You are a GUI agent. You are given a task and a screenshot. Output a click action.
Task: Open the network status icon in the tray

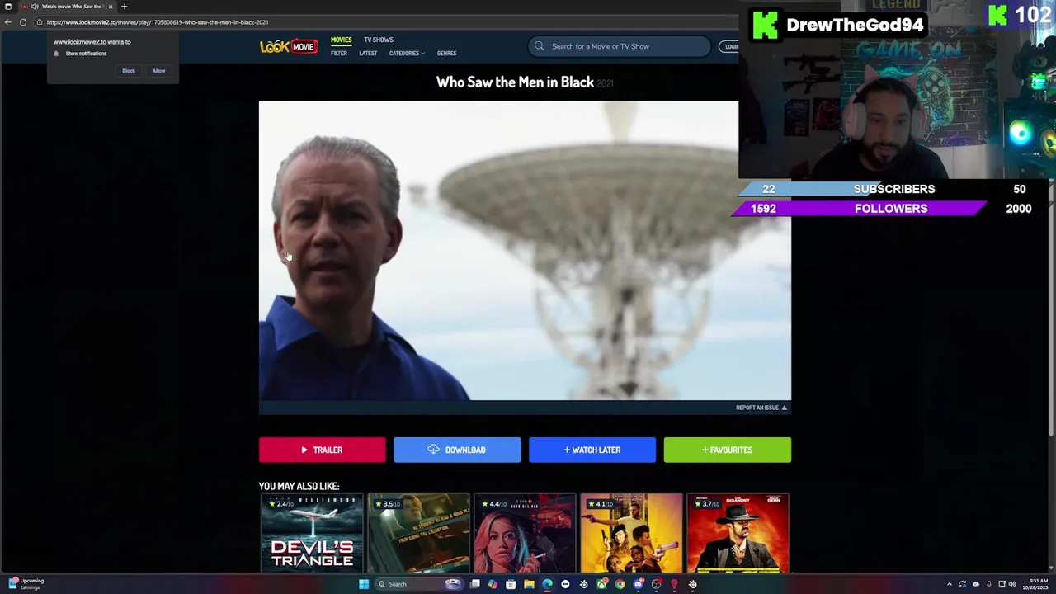pos(1002,584)
